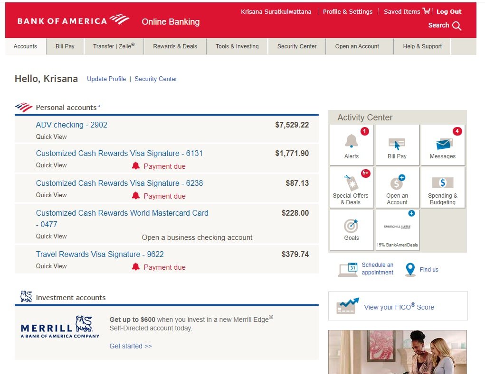Click the Krisana Suratkulwattana name in header
485x374 pixels.
276,12
